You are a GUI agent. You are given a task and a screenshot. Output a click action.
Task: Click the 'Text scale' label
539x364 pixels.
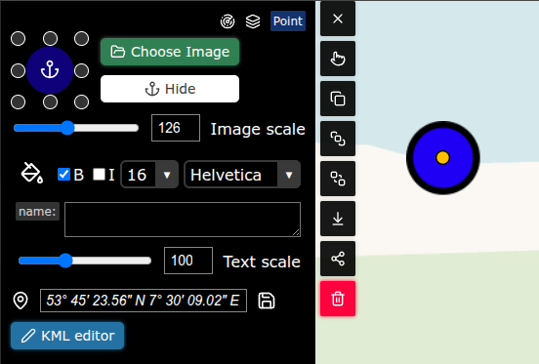coord(262,262)
